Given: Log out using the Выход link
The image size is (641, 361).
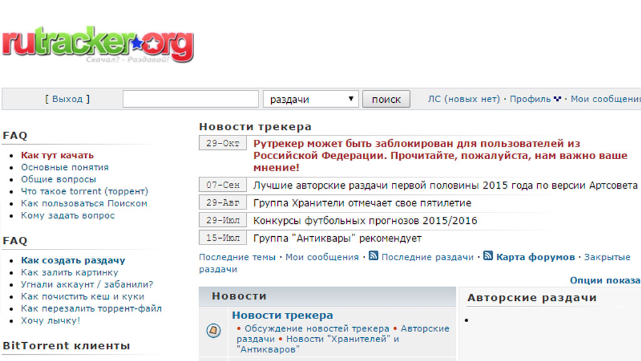Looking at the screenshot, I should pos(67,99).
